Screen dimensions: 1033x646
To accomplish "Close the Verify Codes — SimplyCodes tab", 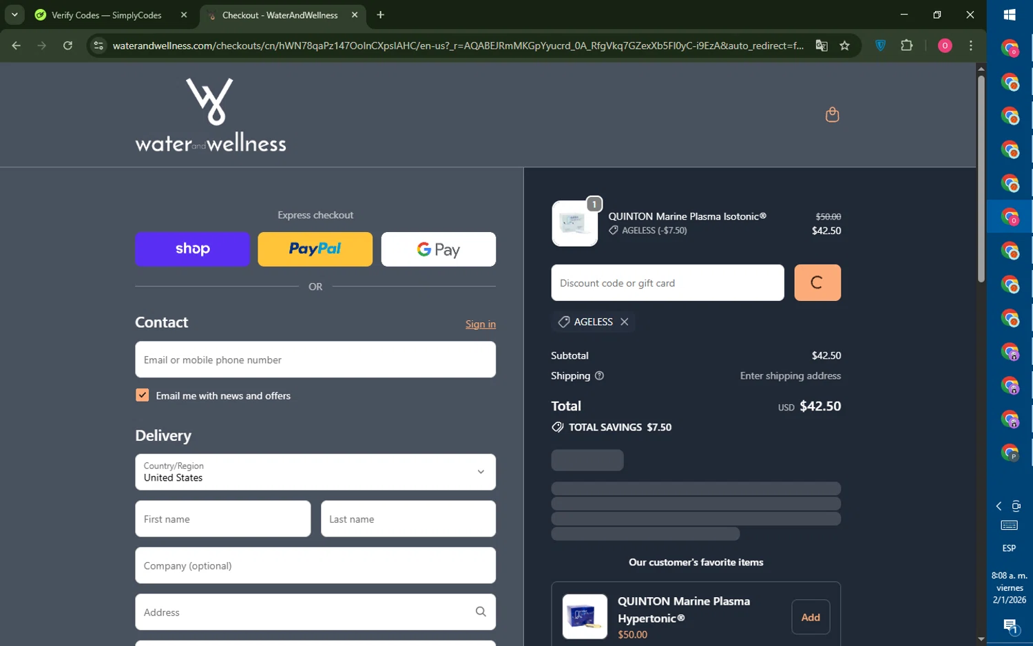I will pyautogui.click(x=184, y=14).
